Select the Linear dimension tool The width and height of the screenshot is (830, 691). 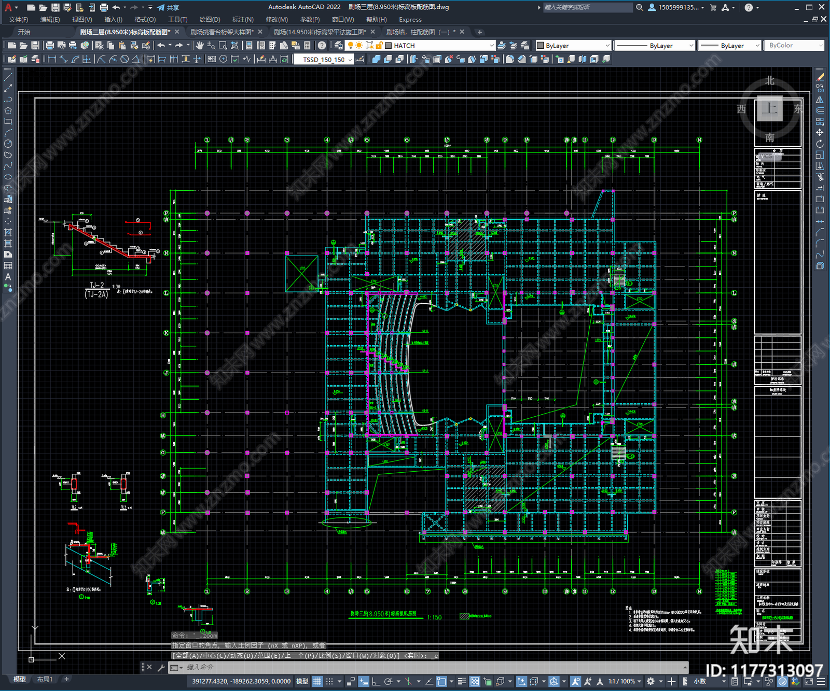tap(52, 59)
